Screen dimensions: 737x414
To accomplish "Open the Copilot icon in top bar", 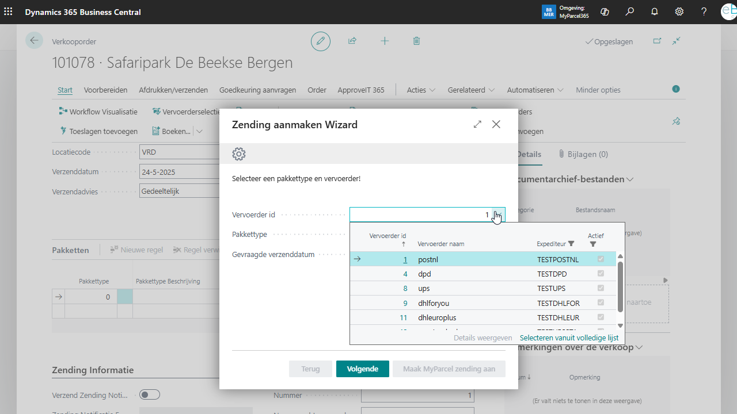I will (605, 11).
